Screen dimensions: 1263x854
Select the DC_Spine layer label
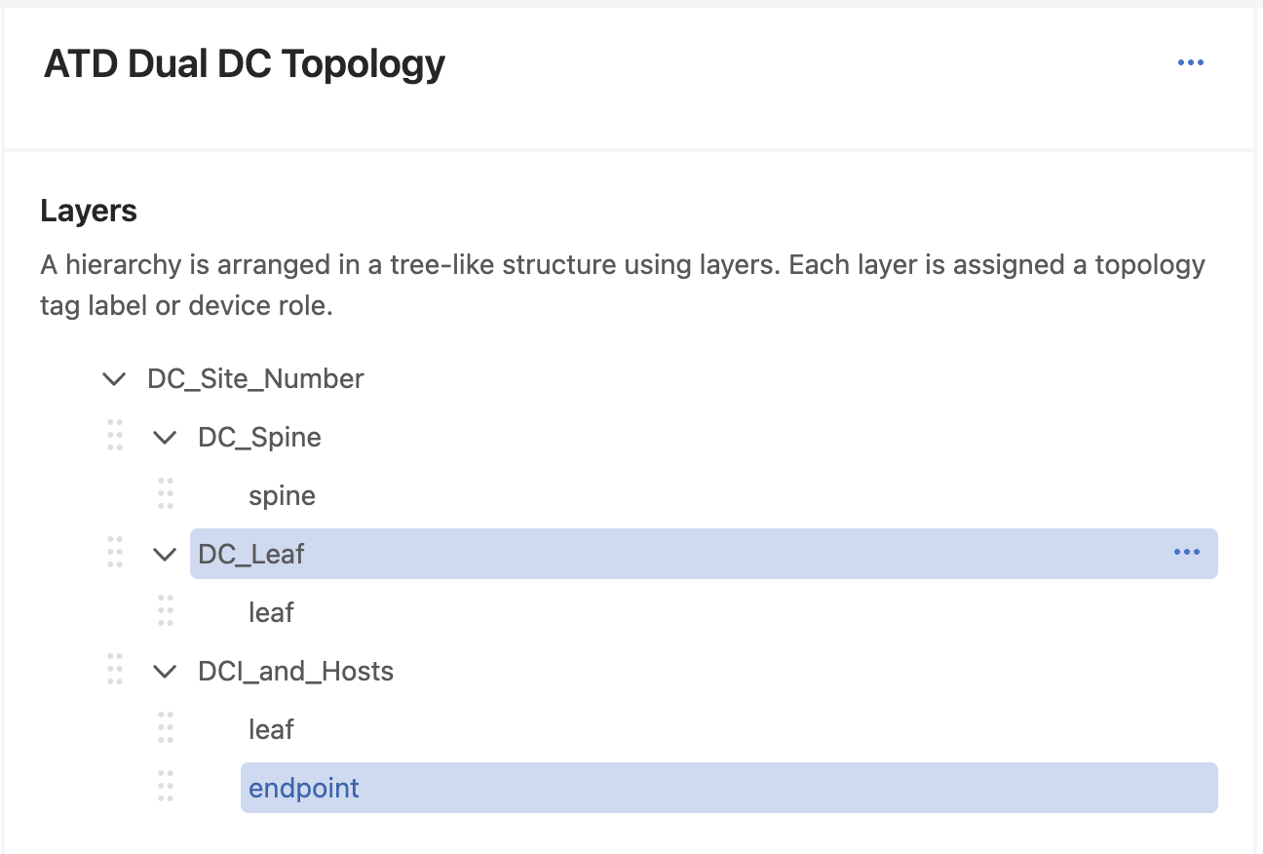(259, 437)
